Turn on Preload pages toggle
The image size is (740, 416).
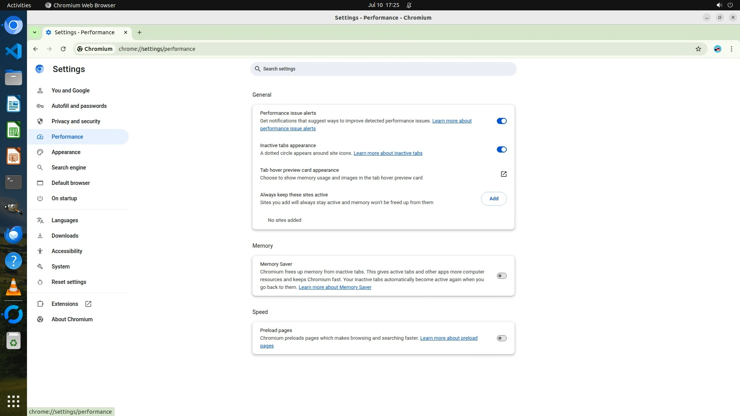[501, 338]
